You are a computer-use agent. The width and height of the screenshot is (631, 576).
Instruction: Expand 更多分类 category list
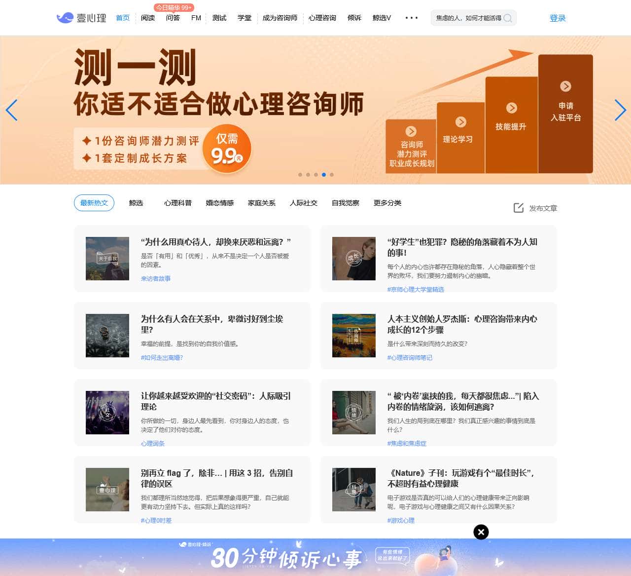(x=387, y=203)
